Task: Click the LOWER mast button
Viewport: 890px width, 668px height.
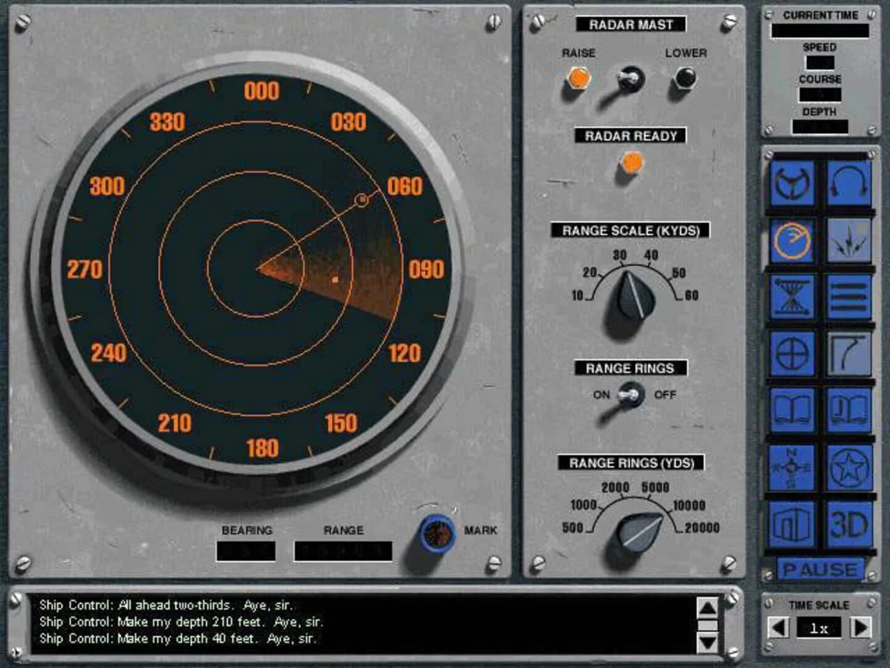Action: click(x=686, y=78)
